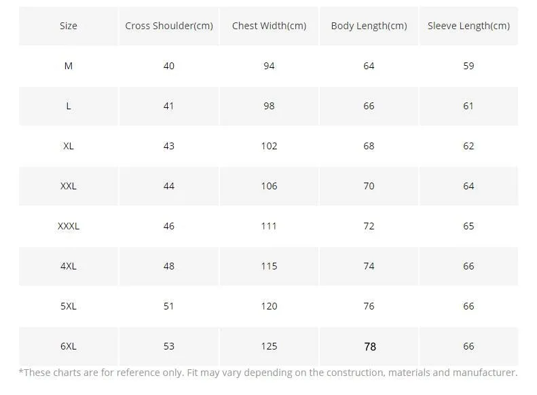Select the Body Length(cm) column header
The image size is (537, 395).
369,26
